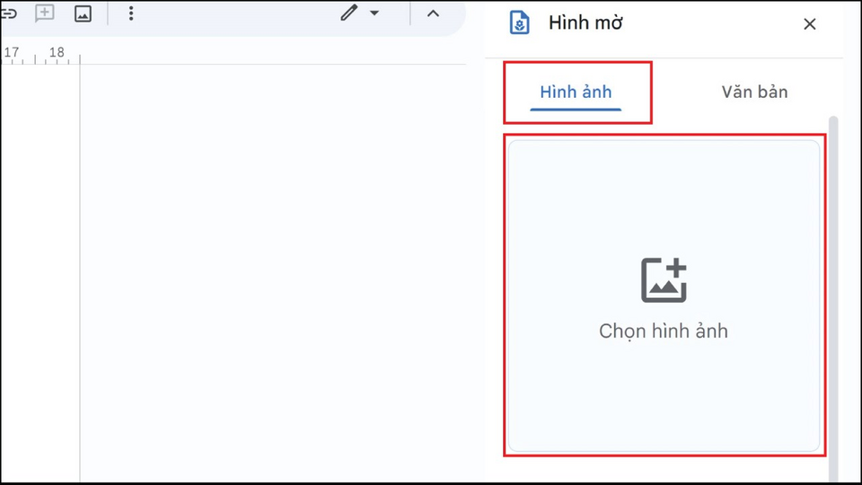The height and width of the screenshot is (485, 862).
Task: Click the watermark document icon in panel header
Action: [x=519, y=23]
